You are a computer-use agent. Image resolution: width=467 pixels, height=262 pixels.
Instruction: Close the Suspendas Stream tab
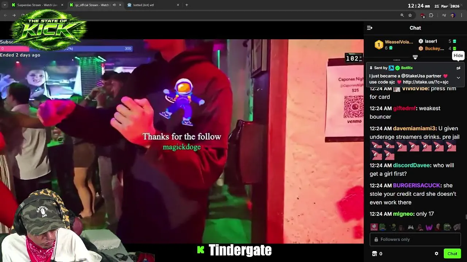[x=62, y=5]
